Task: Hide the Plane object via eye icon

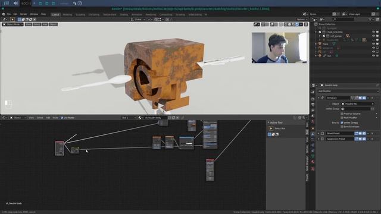Action: (373, 44)
